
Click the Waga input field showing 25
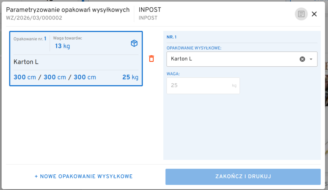coord(199,86)
